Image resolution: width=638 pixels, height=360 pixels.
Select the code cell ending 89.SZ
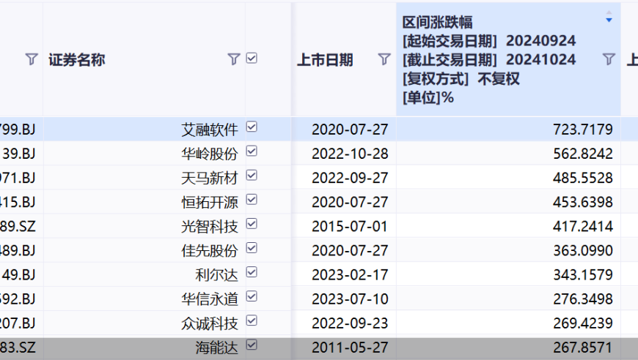coord(21,226)
